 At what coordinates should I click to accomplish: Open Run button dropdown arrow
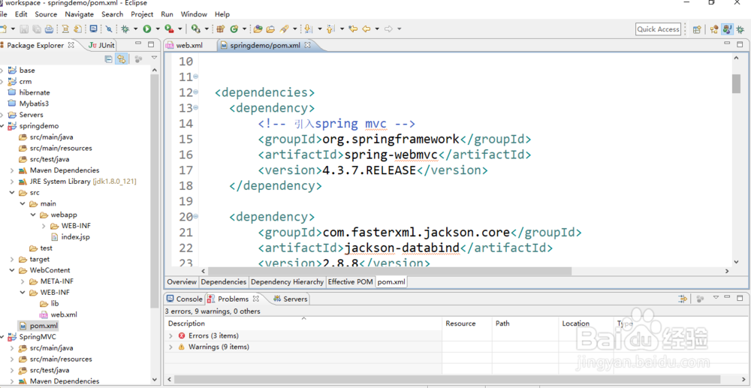[157, 29]
